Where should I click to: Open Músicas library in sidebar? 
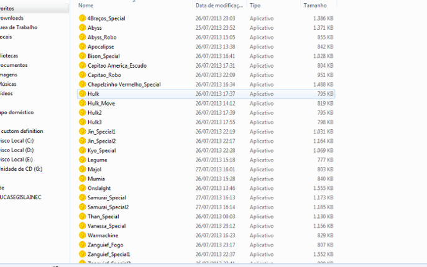click(x=8, y=84)
